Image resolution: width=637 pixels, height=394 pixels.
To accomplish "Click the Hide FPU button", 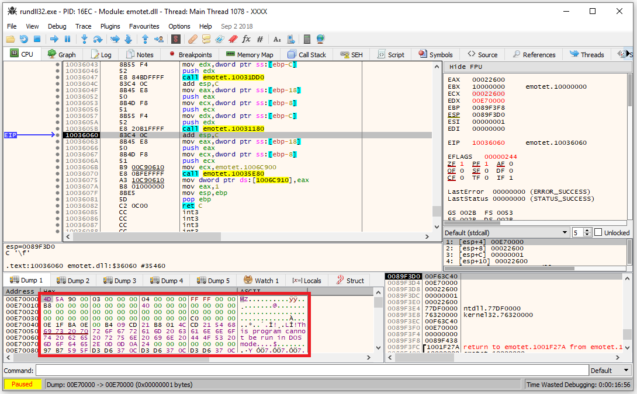I will click(466, 67).
